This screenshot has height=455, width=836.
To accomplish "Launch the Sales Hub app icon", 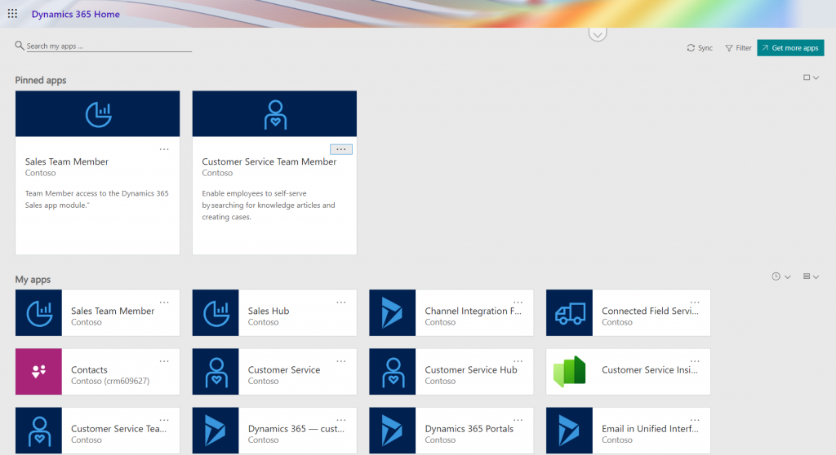I will pyautogui.click(x=216, y=313).
